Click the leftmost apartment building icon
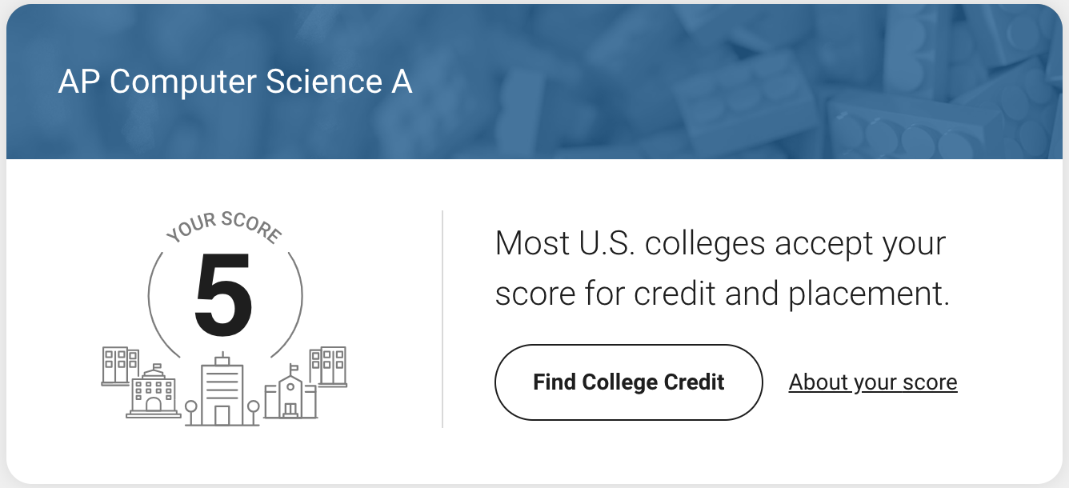 click(x=120, y=366)
